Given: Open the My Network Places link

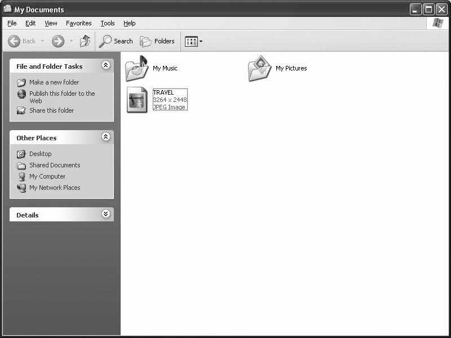Looking at the screenshot, I should pyautogui.click(x=55, y=188).
